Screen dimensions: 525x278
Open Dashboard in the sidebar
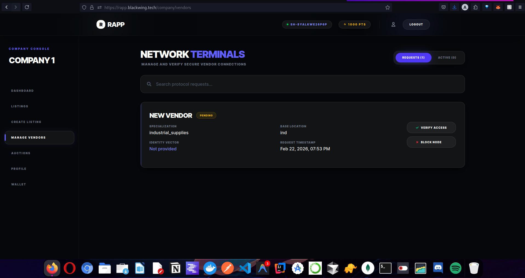pos(22,91)
